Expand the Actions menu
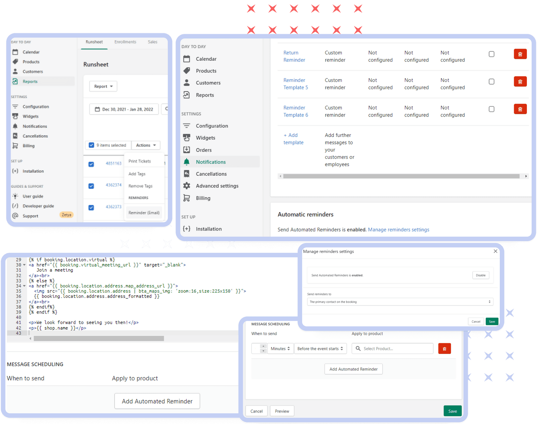The image size is (537, 424). tap(146, 145)
